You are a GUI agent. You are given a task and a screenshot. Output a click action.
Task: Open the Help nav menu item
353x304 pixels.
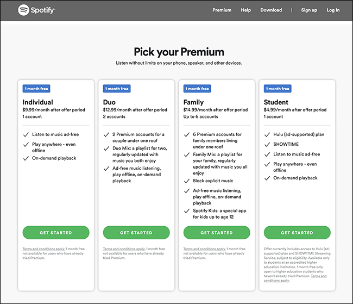(x=245, y=10)
